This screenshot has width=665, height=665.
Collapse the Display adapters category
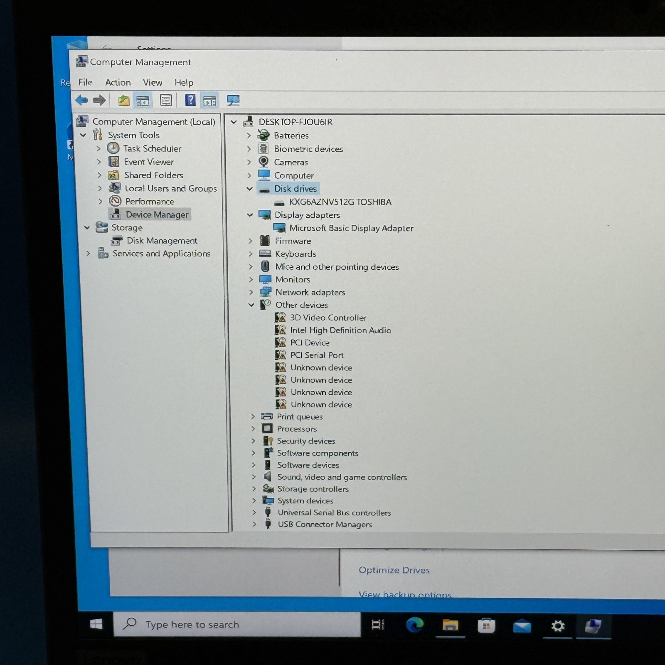[x=250, y=215]
